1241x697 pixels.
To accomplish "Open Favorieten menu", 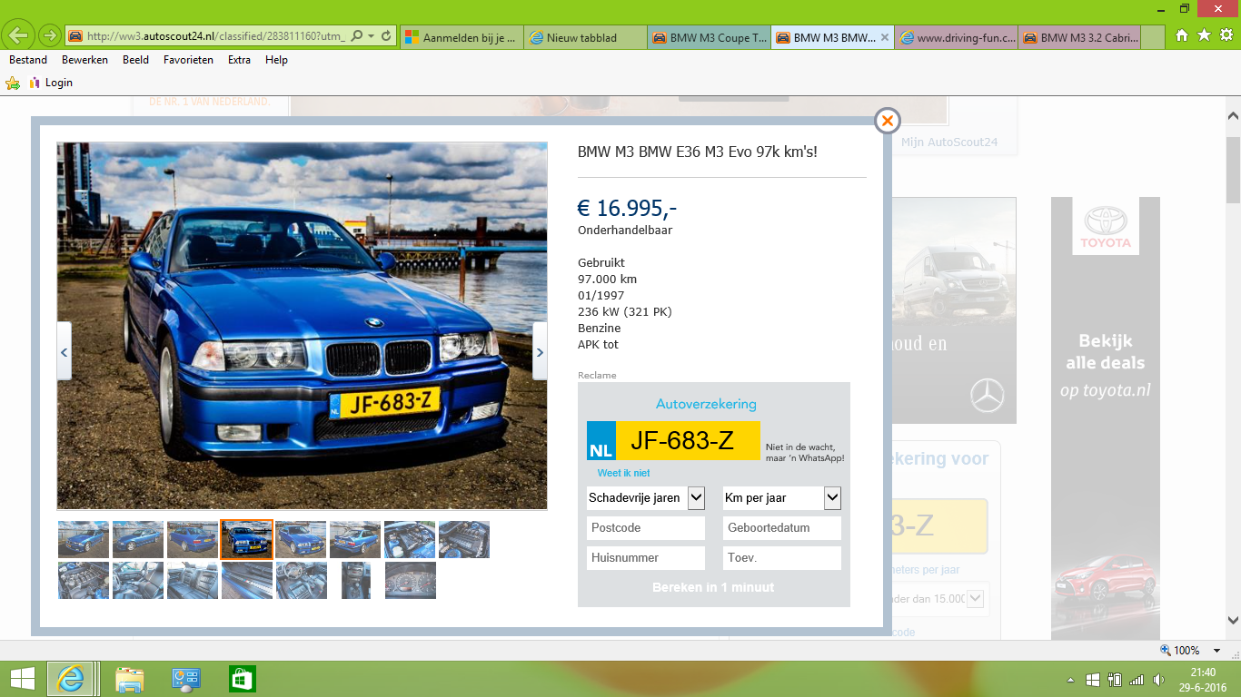I will click(188, 60).
